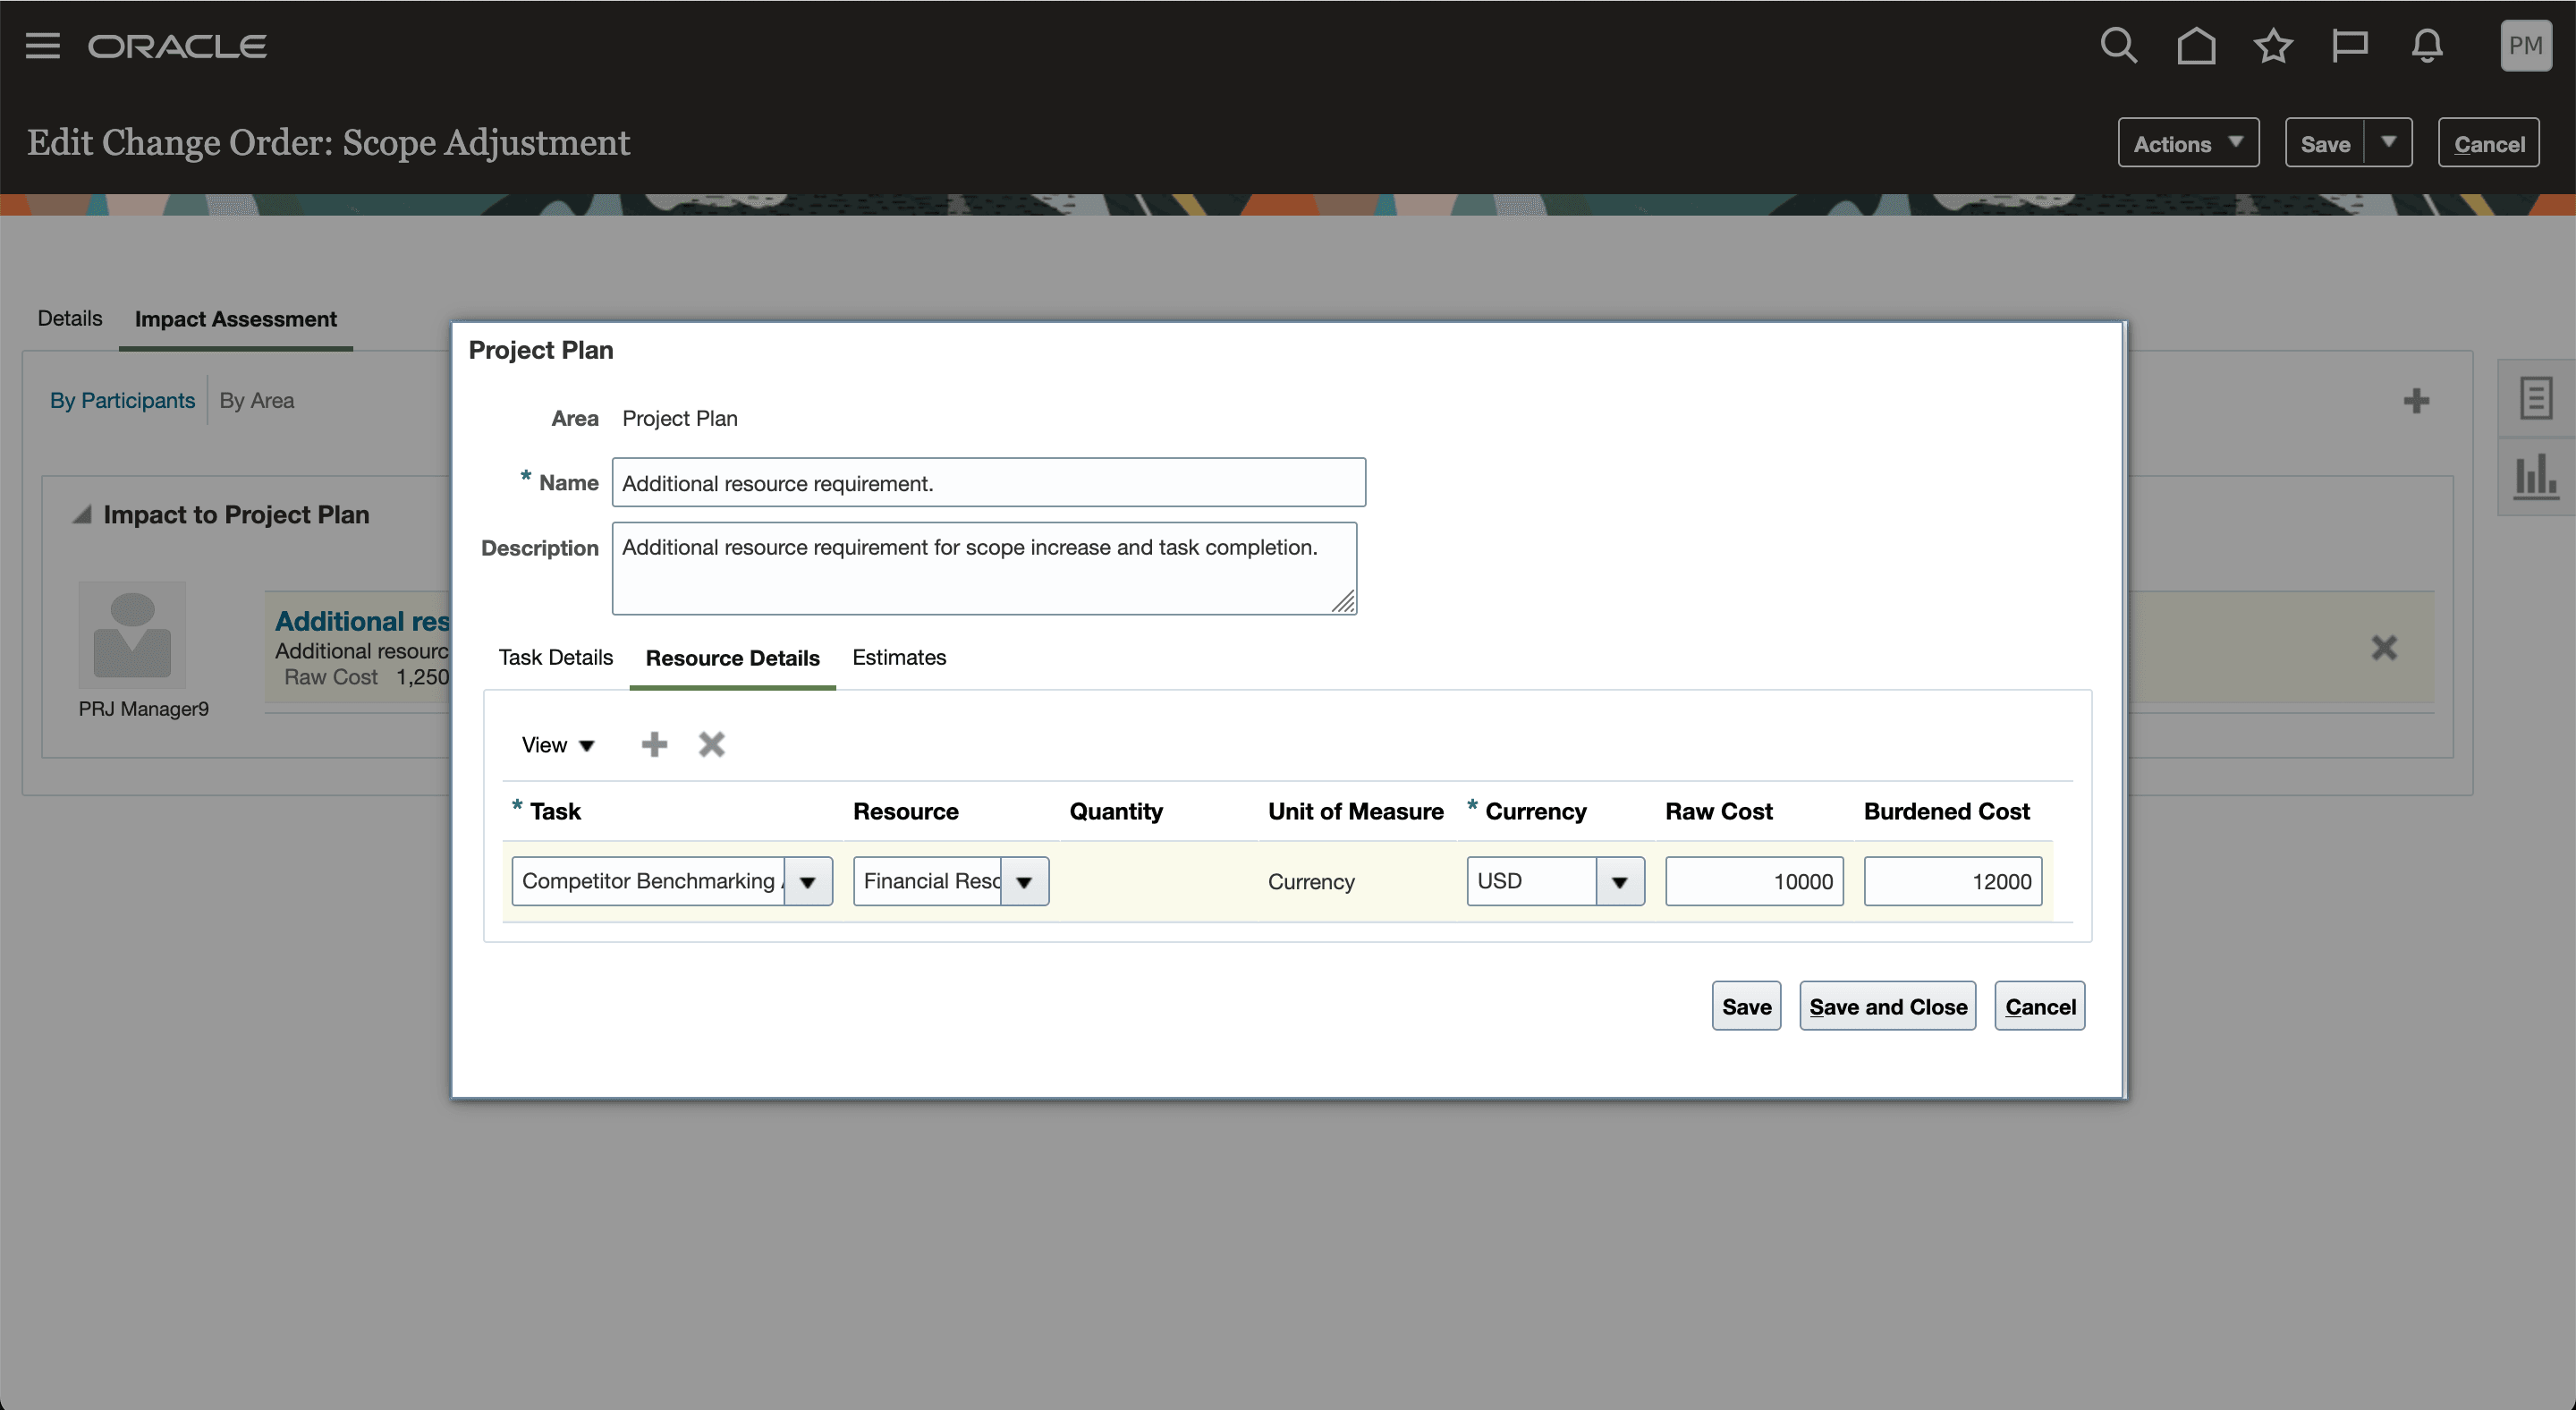Delete selected resource row with X icon
Screen dimensions: 2576x1410
click(711, 744)
